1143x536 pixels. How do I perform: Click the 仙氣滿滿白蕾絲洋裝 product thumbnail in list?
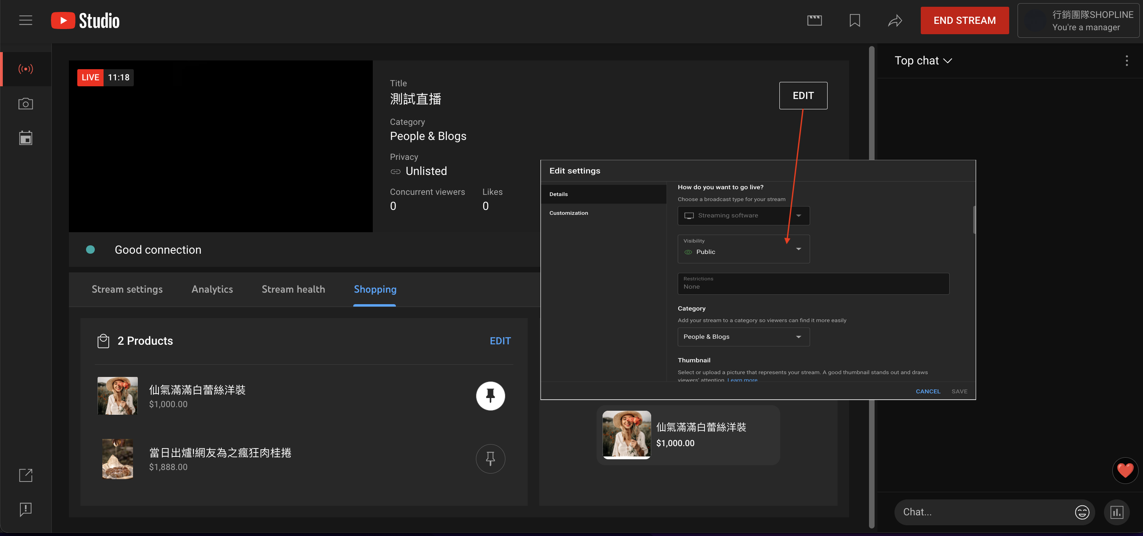point(117,396)
